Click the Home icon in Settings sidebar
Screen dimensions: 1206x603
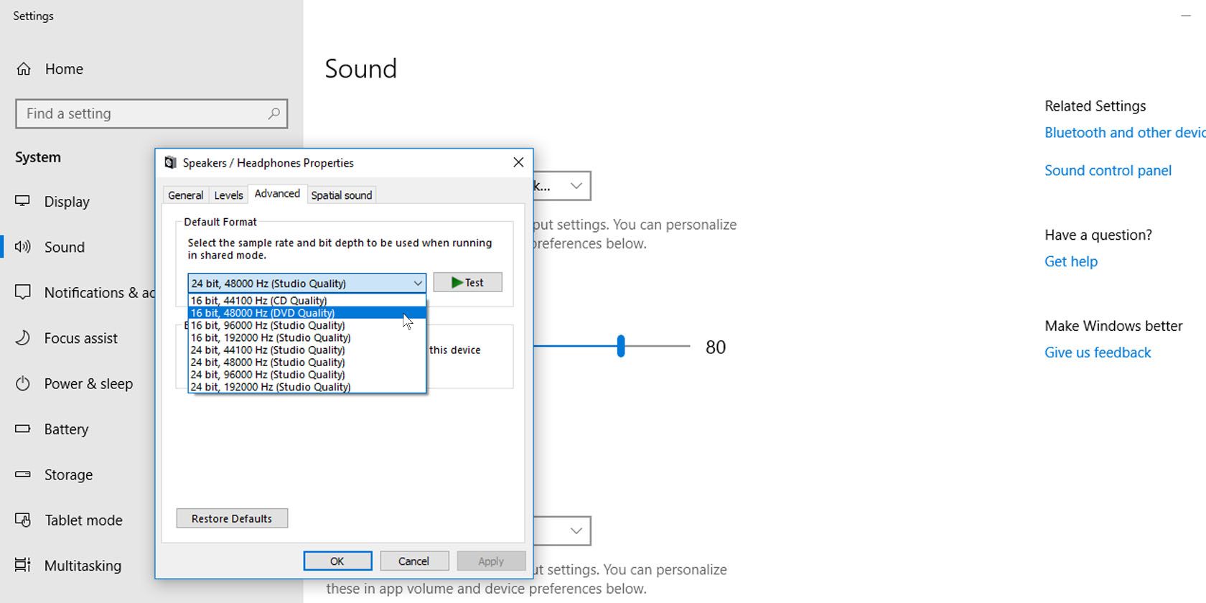click(x=24, y=69)
